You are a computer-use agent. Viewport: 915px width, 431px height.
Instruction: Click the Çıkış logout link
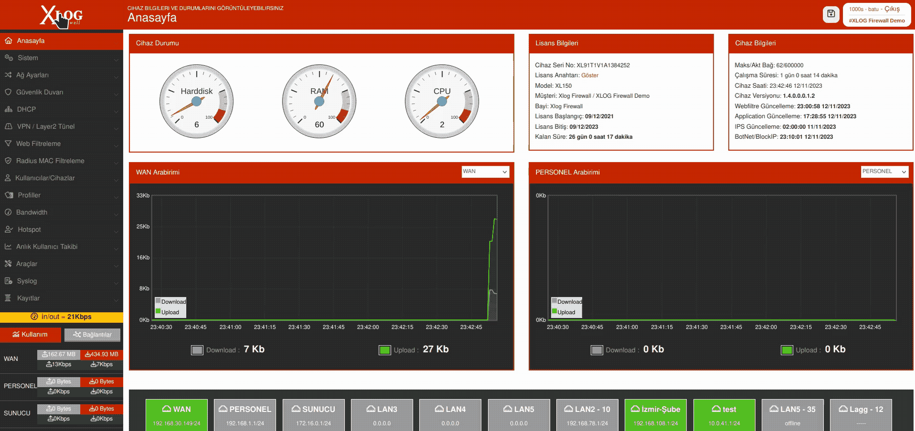pyautogui.click(x=892, y=9)
